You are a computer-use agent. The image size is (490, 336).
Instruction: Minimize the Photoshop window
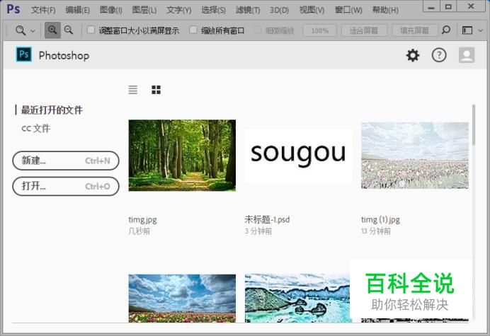coord(431,6)
